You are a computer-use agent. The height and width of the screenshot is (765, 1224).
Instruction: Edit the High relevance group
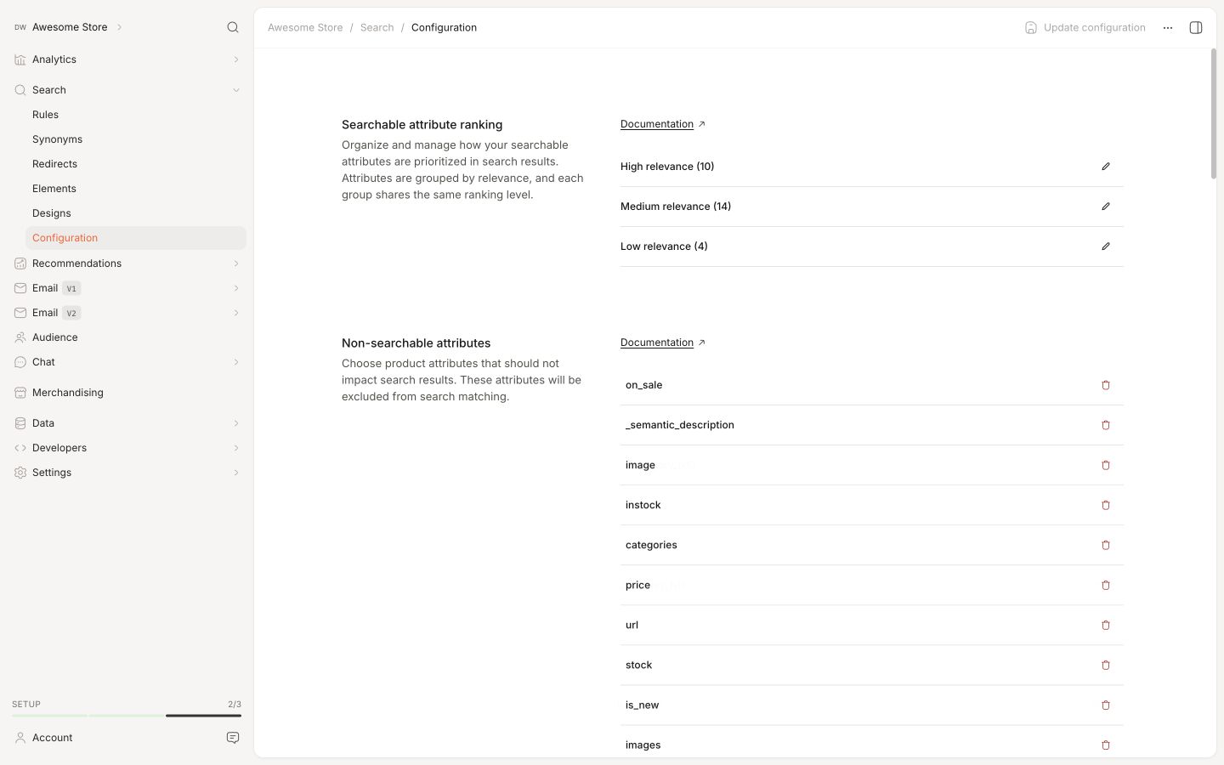coord(1106,167)
